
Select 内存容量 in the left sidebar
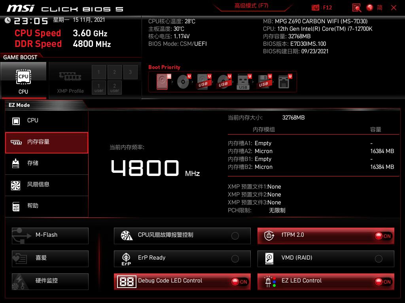pyautogui.click(x=46, y=142)
